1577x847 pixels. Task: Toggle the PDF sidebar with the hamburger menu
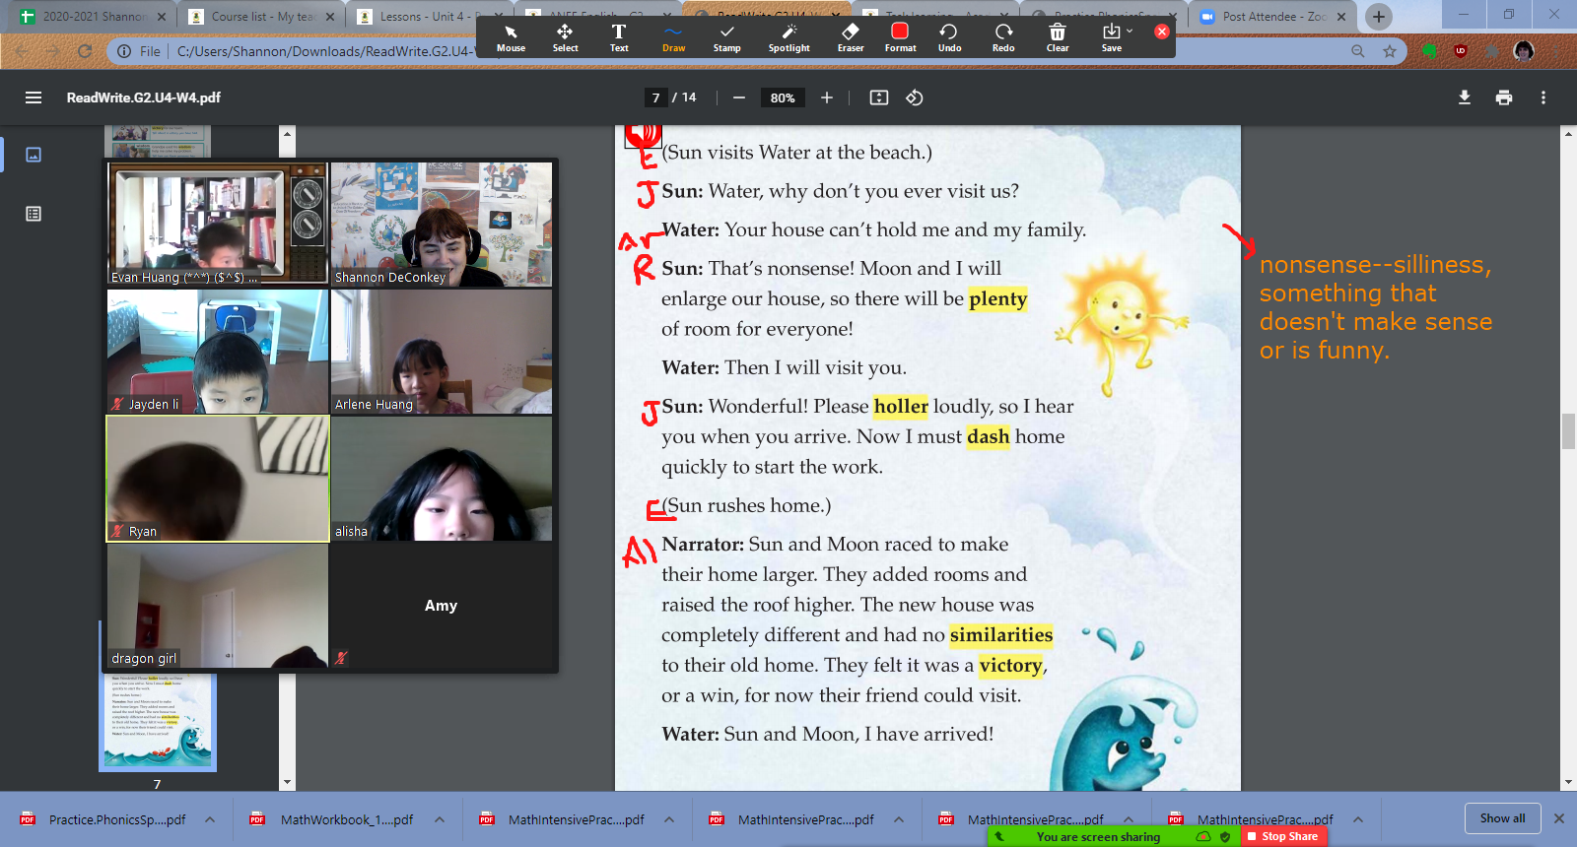pos(34,98)
